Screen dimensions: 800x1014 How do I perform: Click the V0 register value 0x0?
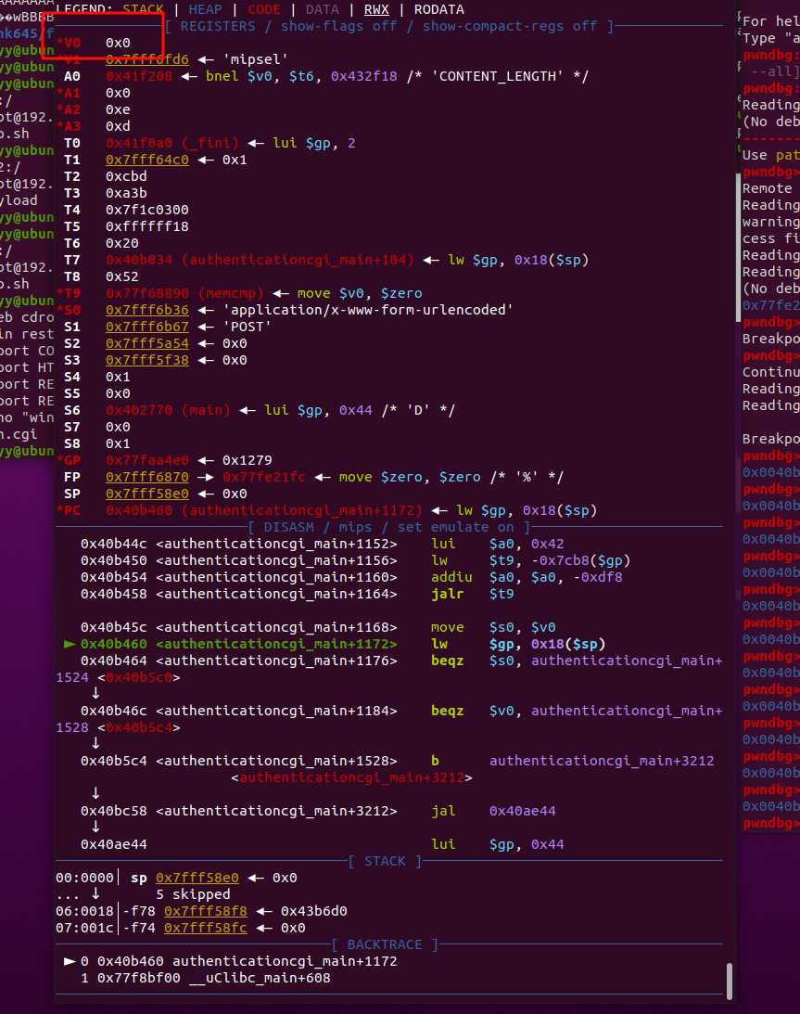(x=118, y=43)
